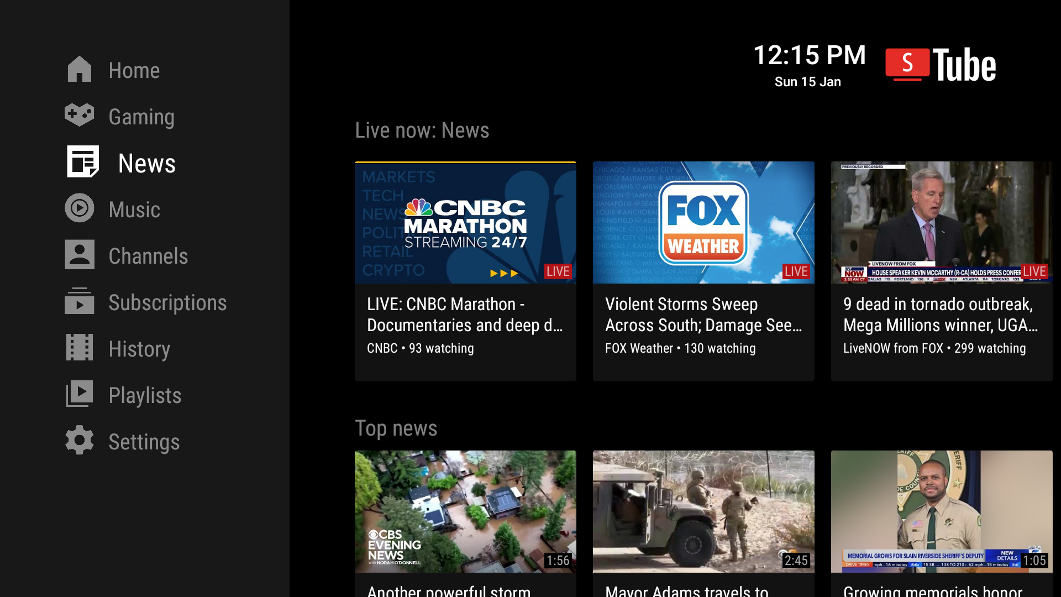Open the Home menu label

(x=134, y=70)
